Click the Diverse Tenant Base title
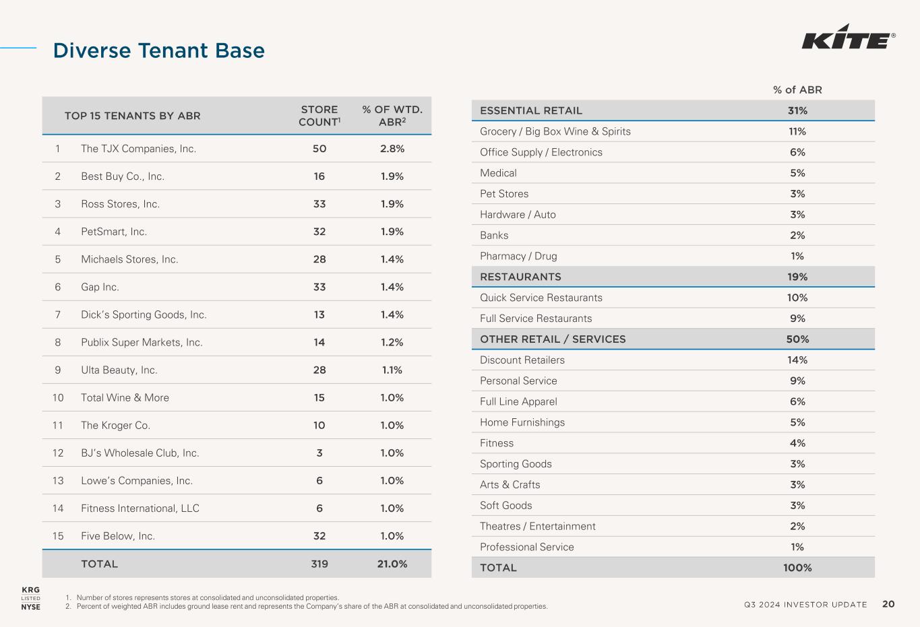 pyautogui.click(x=159, y=51)
